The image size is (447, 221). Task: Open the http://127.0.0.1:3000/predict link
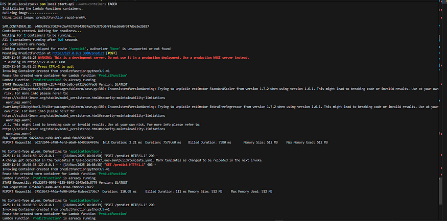coord(78,53)
